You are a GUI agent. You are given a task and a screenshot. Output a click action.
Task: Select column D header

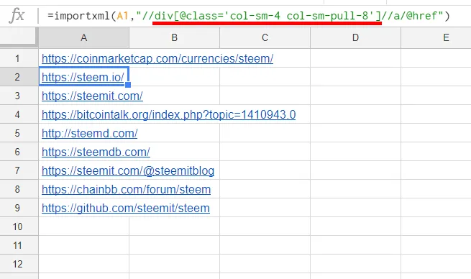pos(355,37)
